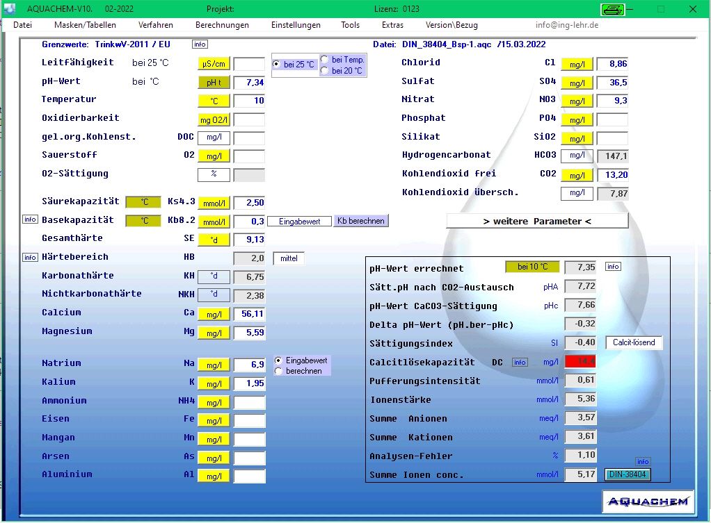Click the 'Calcit-lösend' indicator button
This screenshot has height=523, width=711.
point(634,342)
